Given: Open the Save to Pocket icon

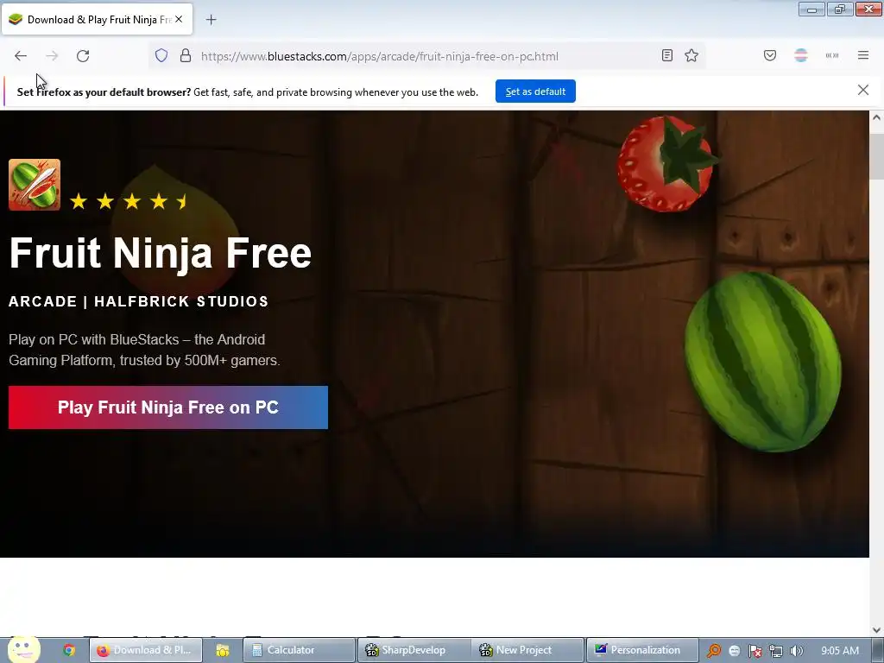Looking at the screenshot, I should click(770, 55).
